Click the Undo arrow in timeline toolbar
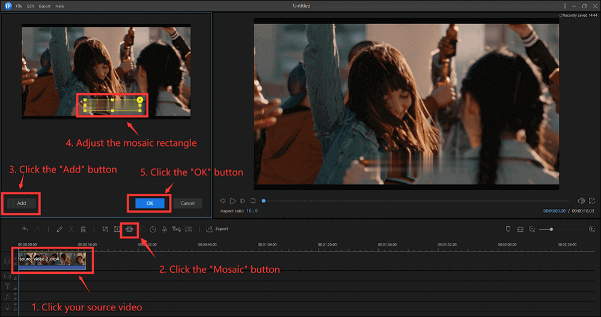 [25, 229]
